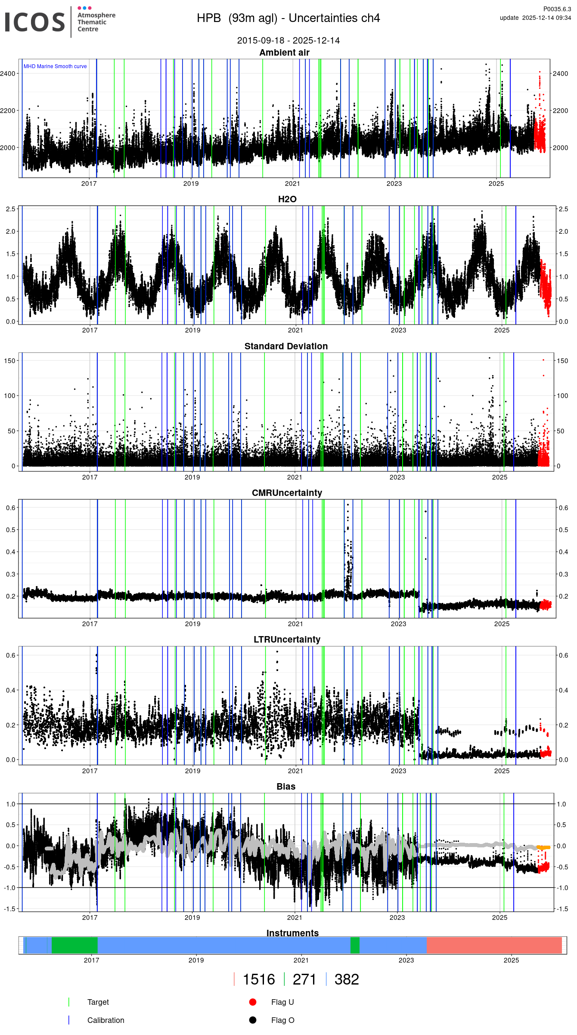Click the three colored dots above Atmosphere
Screen dimensions: 577x1035
pos(84,8)
